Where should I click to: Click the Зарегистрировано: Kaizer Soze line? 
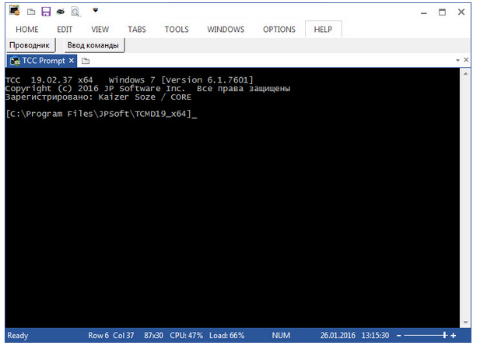click(x=98, y=97)
